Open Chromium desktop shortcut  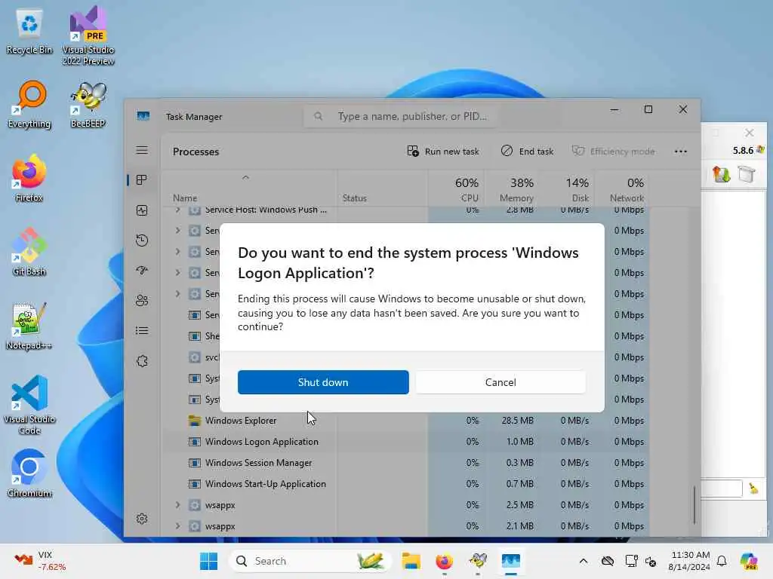[29, 473]
